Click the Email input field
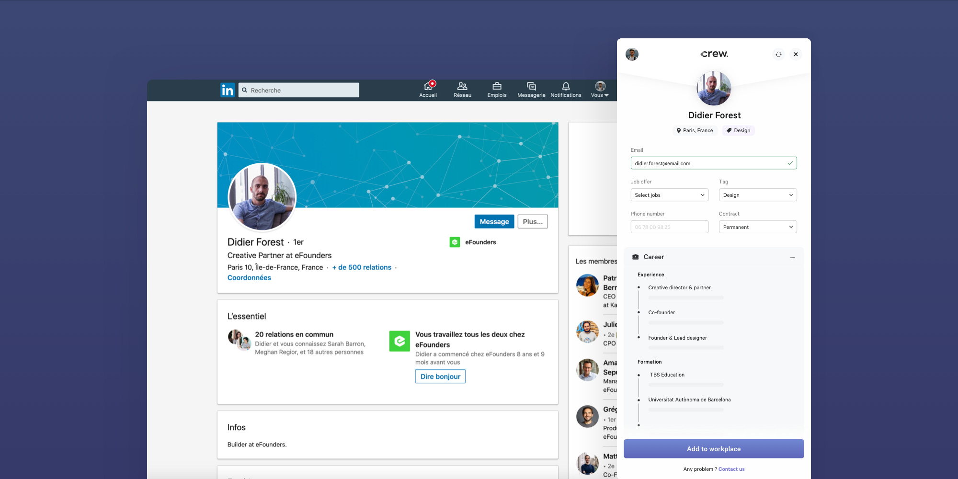958x479 pixels. 714,163
